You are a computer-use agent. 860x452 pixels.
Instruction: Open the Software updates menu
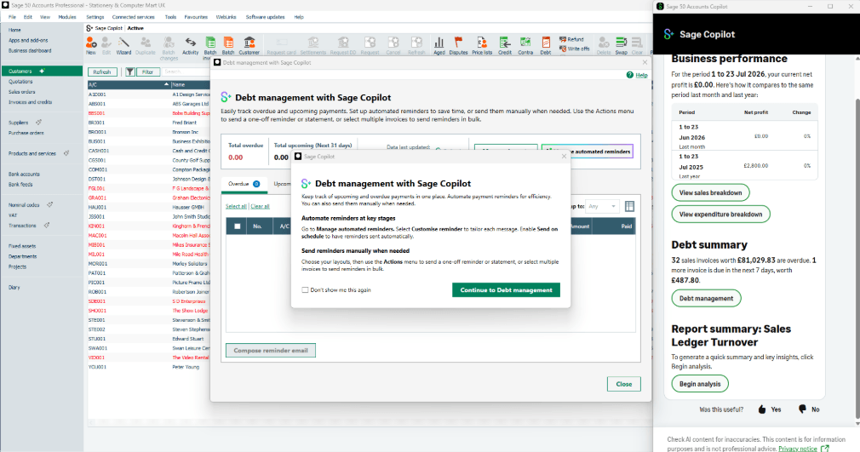(x=265, y=17)
